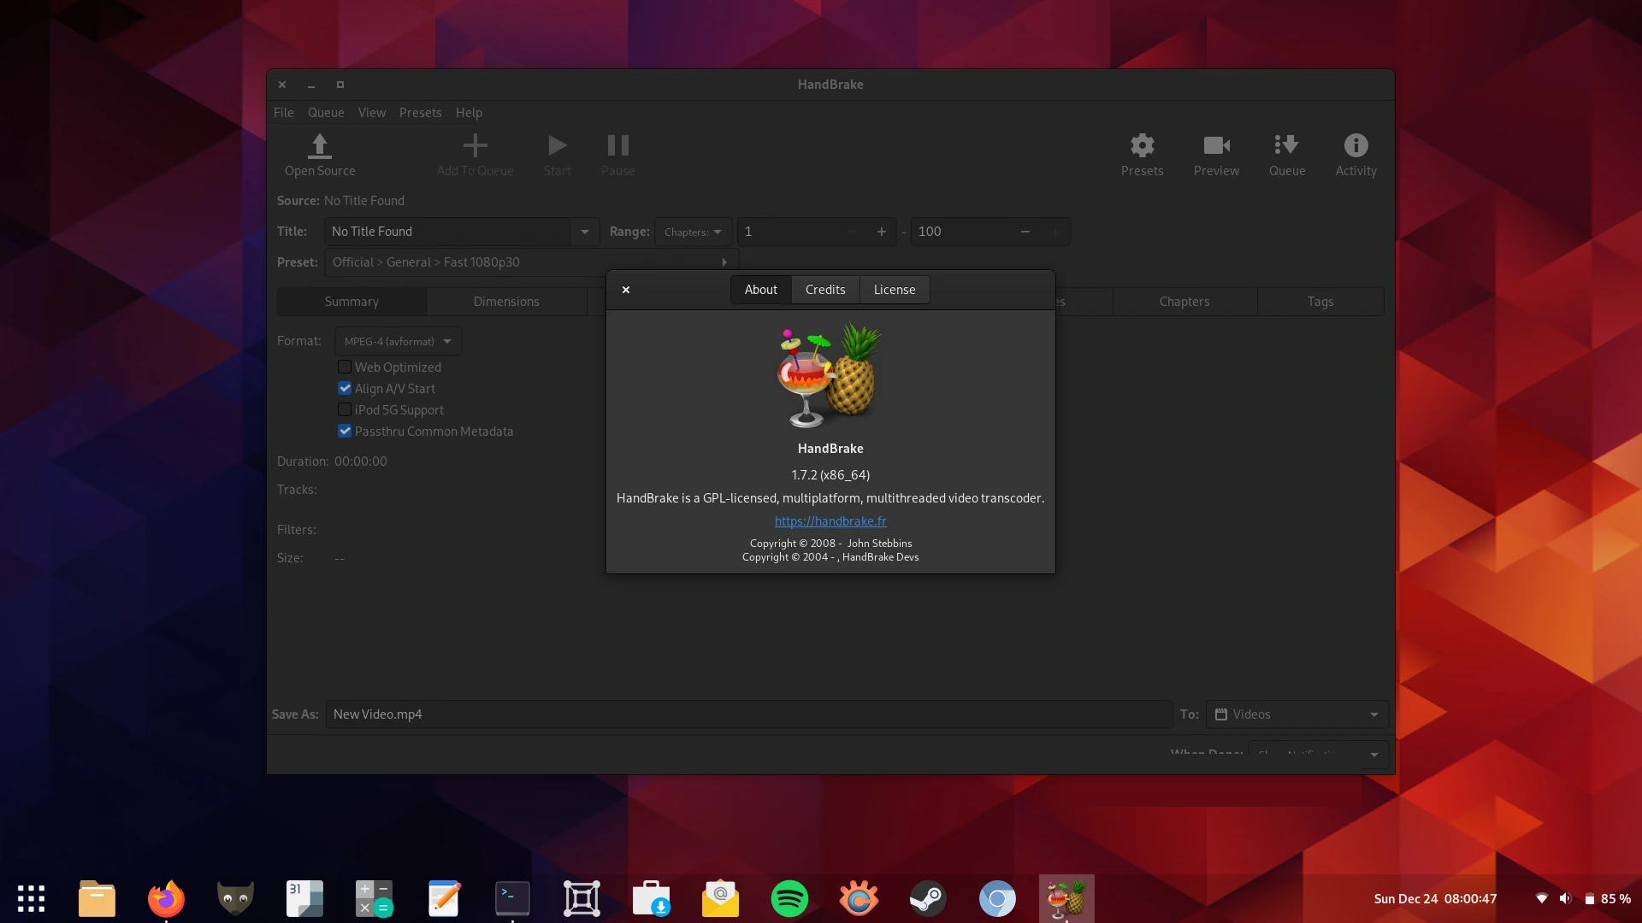Open the Files app in the dock

coord(97,898)
